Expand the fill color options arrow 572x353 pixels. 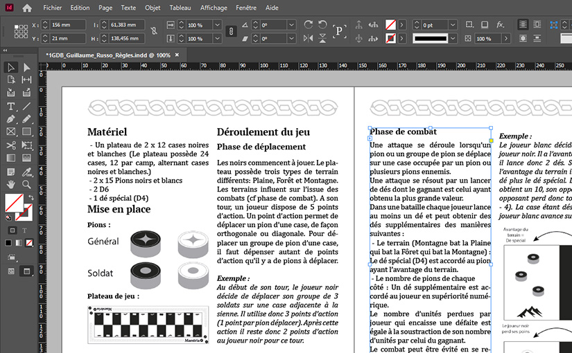click(401, 25)
